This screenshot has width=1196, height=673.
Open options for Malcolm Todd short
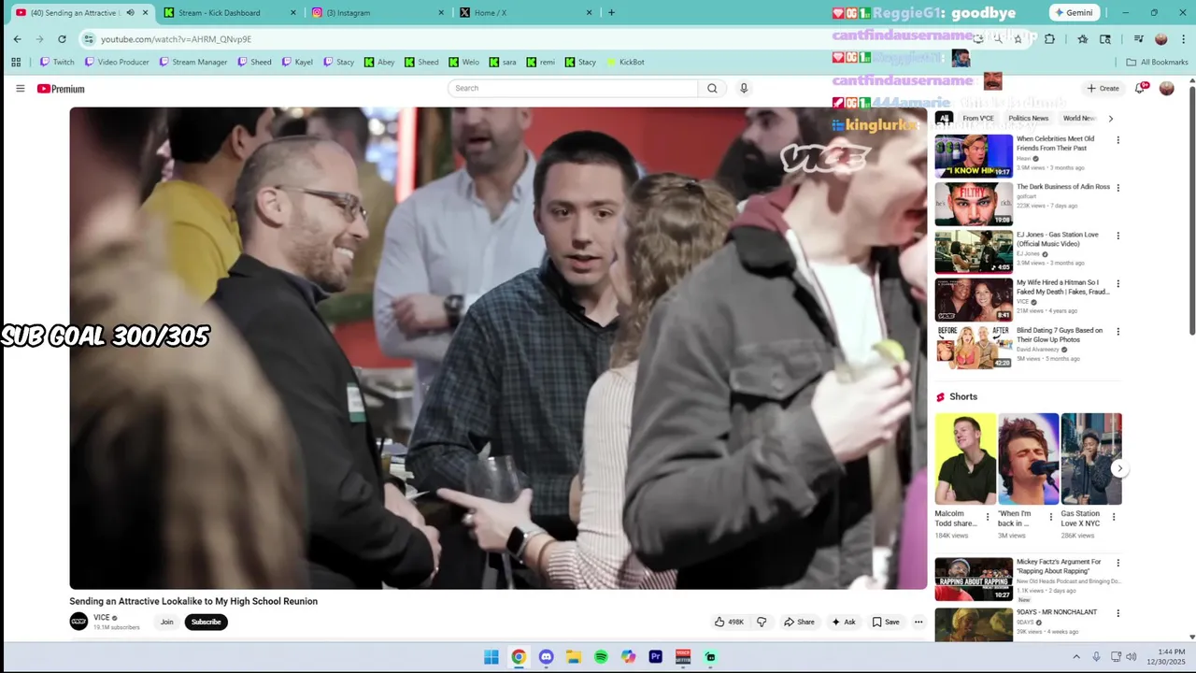(x=988, y=517)
